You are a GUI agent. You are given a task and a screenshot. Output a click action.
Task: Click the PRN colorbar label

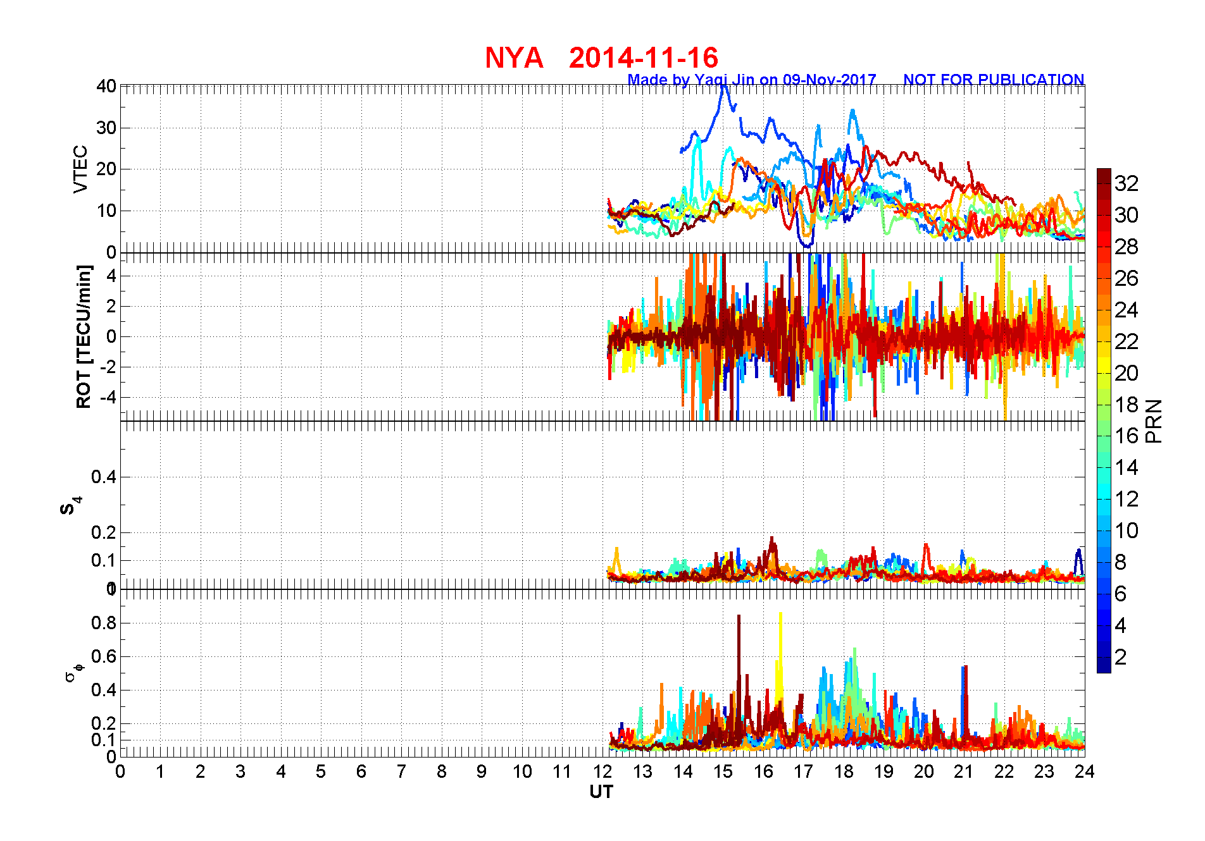tap(1154, 421)
